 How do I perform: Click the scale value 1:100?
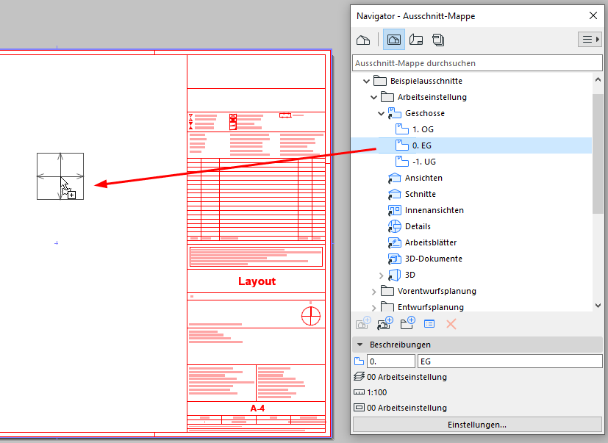pyautogui.click(x=377, y=392)
